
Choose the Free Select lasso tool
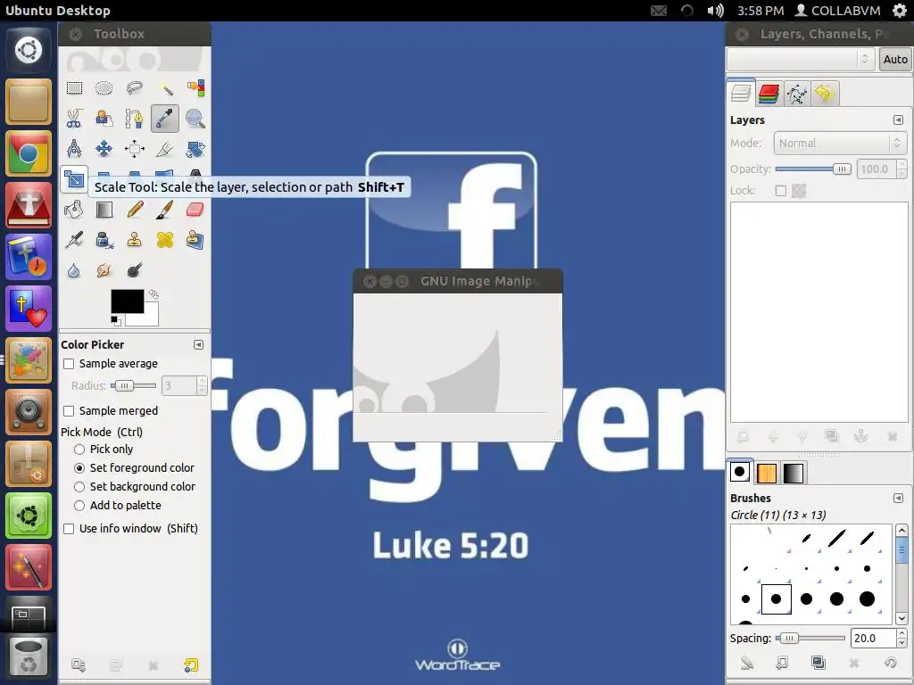[x=135, y=88]
